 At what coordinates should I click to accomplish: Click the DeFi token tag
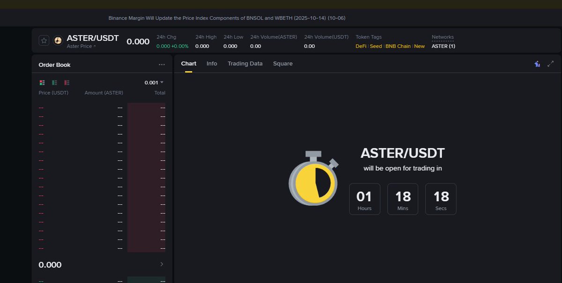coord(361,46)
